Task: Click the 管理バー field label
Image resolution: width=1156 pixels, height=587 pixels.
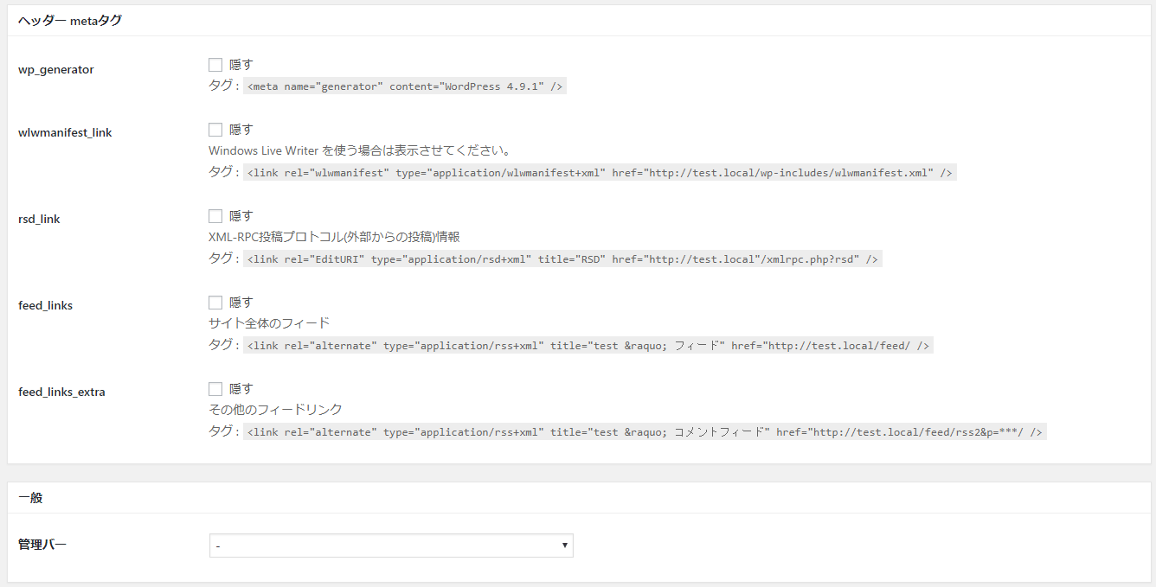Action: click(x=42, y=545)
